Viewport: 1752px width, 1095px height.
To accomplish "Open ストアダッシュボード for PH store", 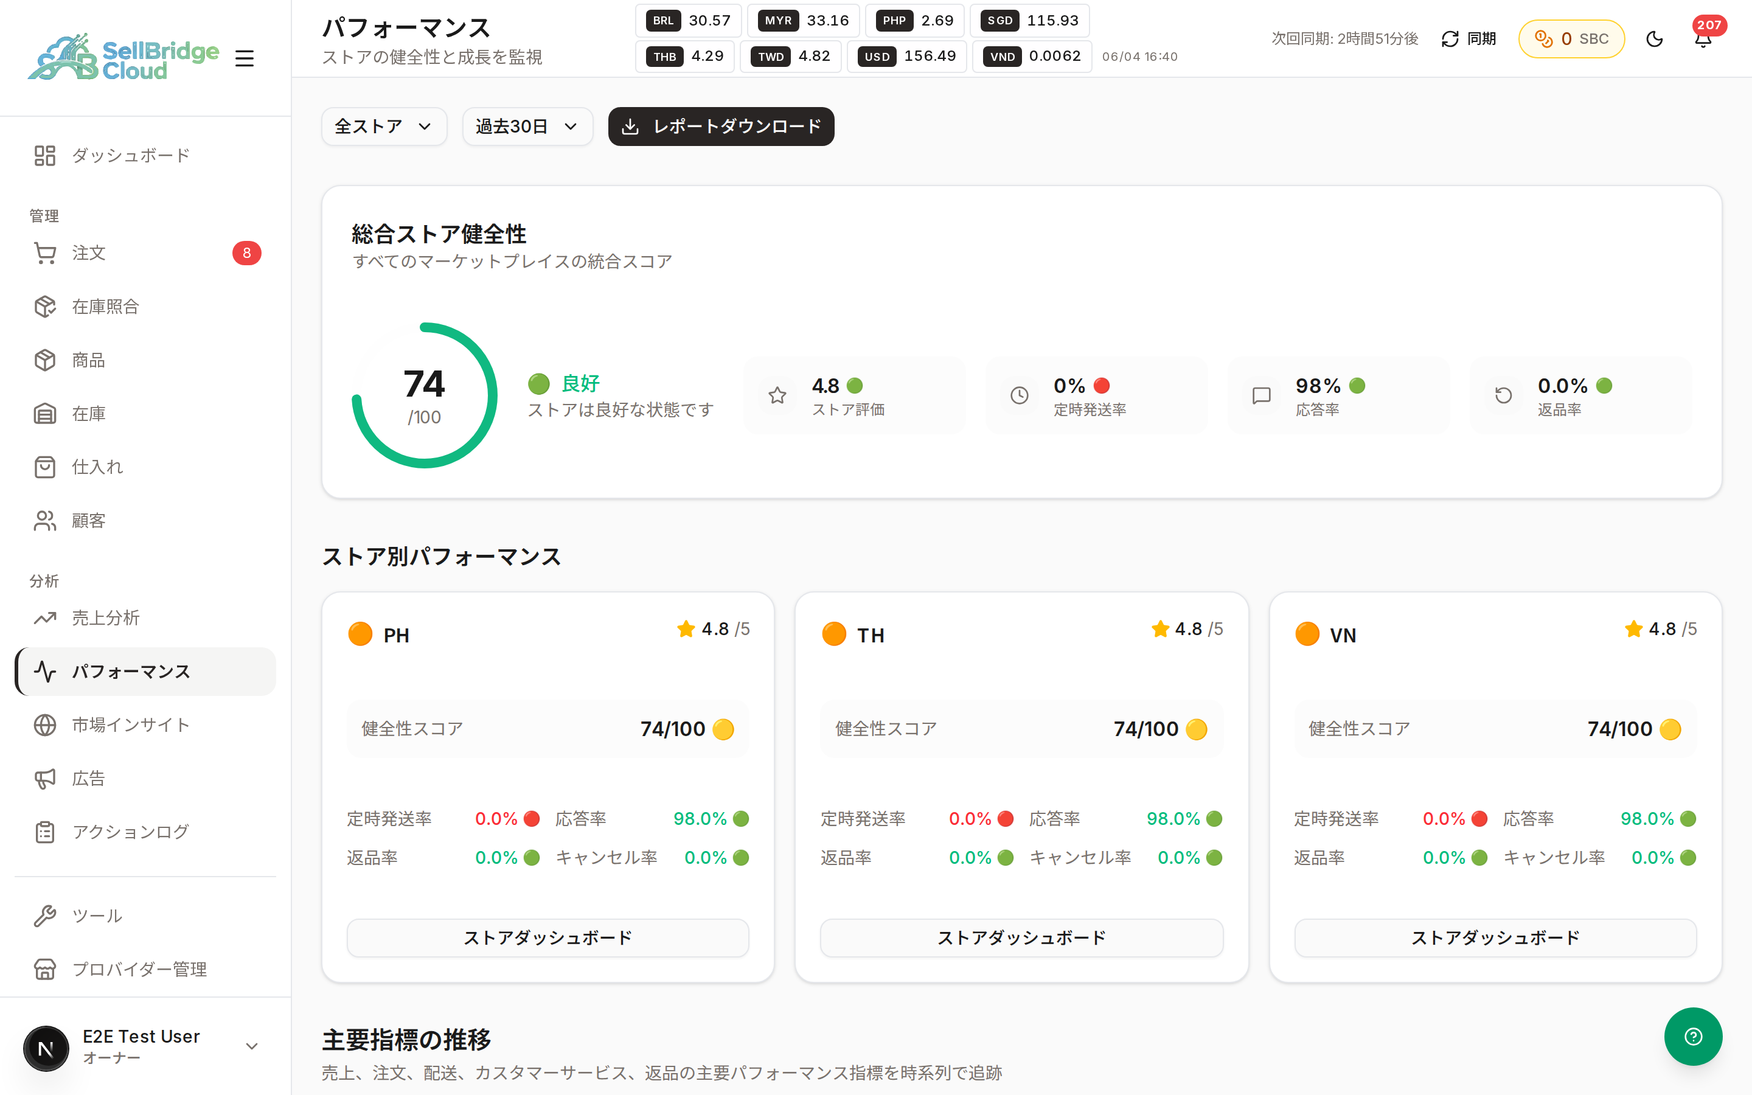I will [548, 938].
